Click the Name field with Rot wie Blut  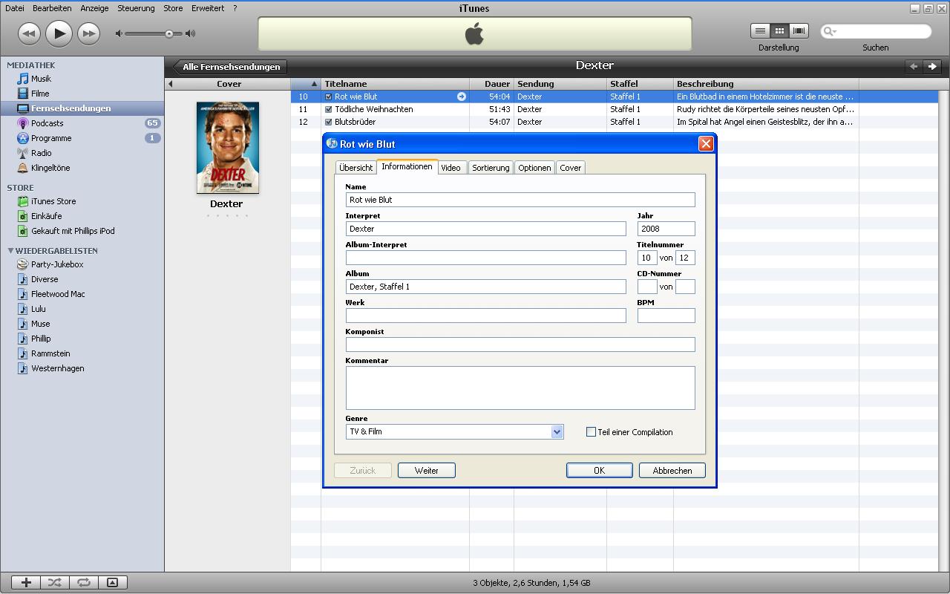tap(520, 200)
